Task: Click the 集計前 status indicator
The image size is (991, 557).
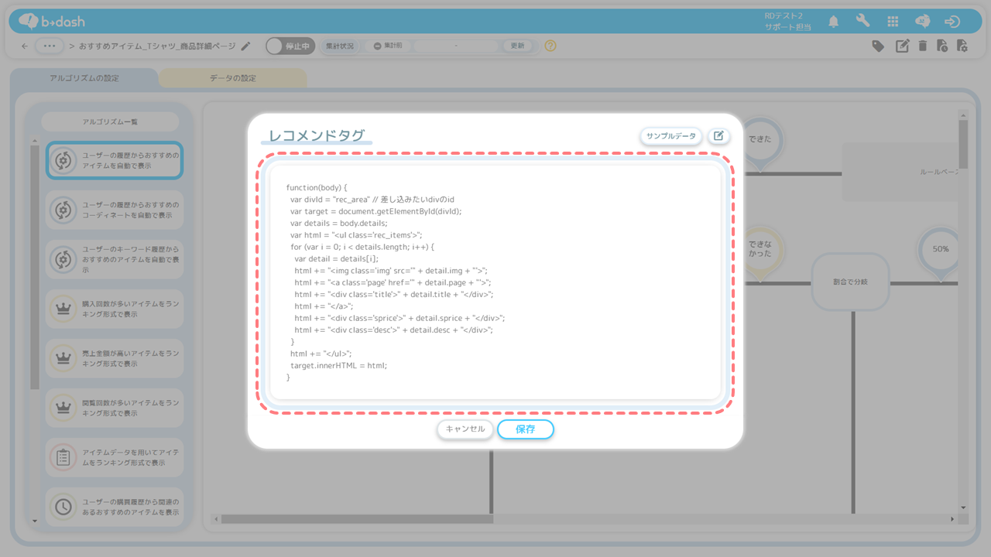Action: coord(388,46)
